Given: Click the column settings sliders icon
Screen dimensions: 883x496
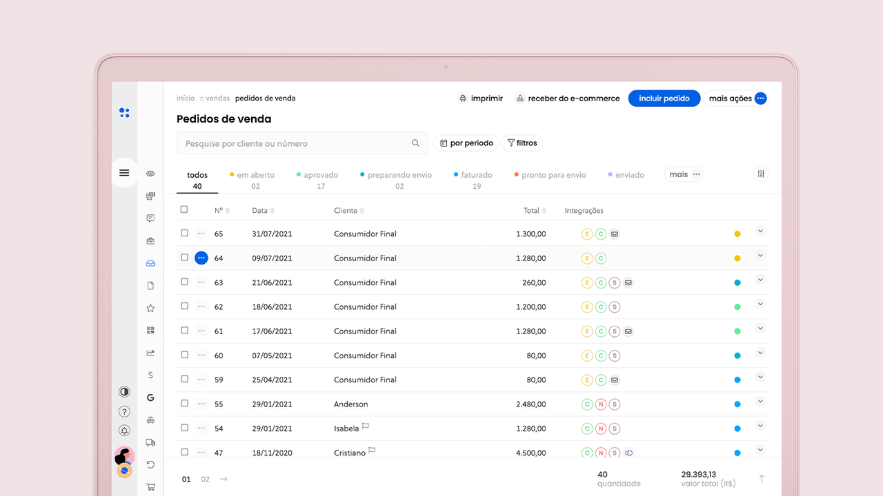Looking at the screenshot, I should pos(761,174).
